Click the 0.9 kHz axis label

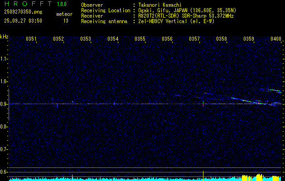click(x=4, y=104)
